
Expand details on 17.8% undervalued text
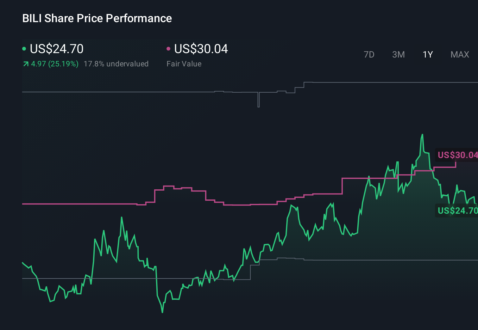click(116, 64)
